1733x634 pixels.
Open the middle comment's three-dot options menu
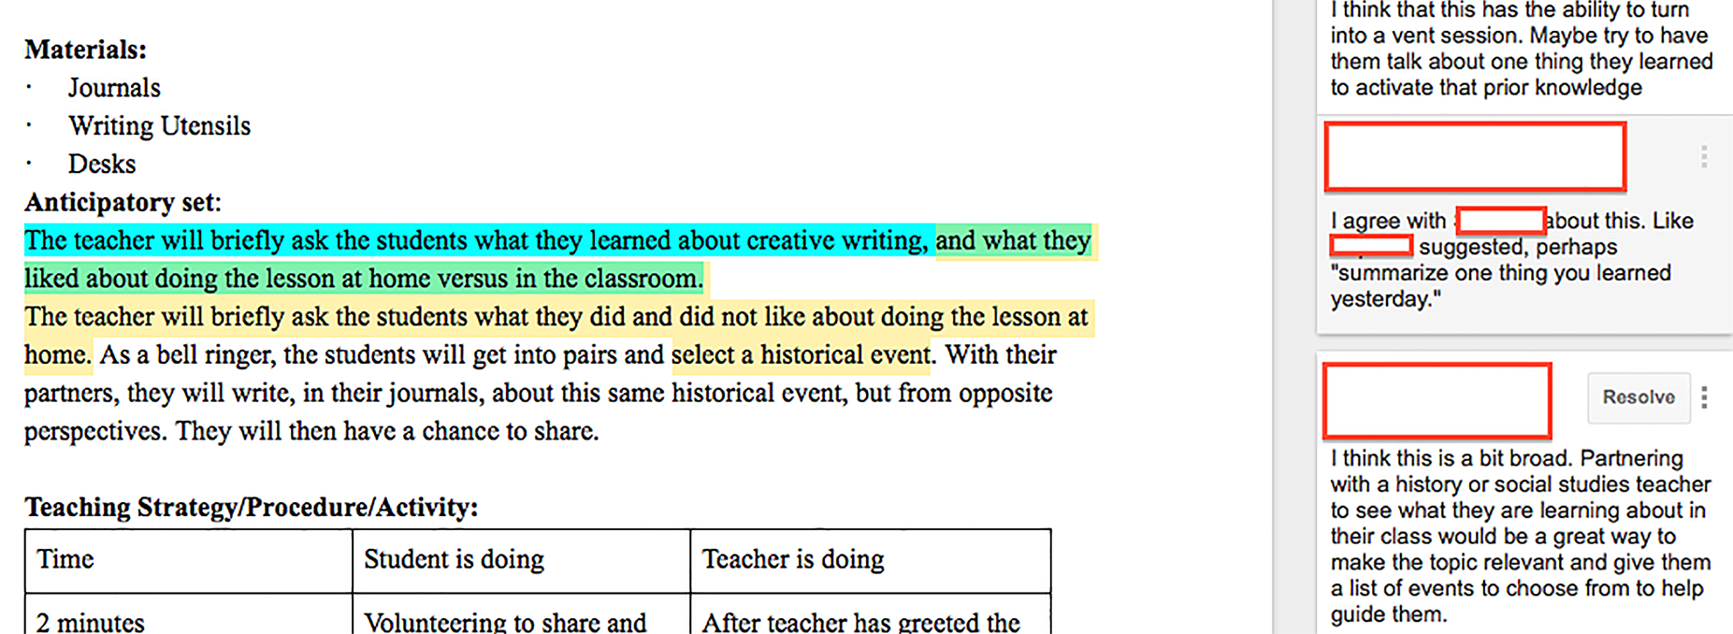1704,157
